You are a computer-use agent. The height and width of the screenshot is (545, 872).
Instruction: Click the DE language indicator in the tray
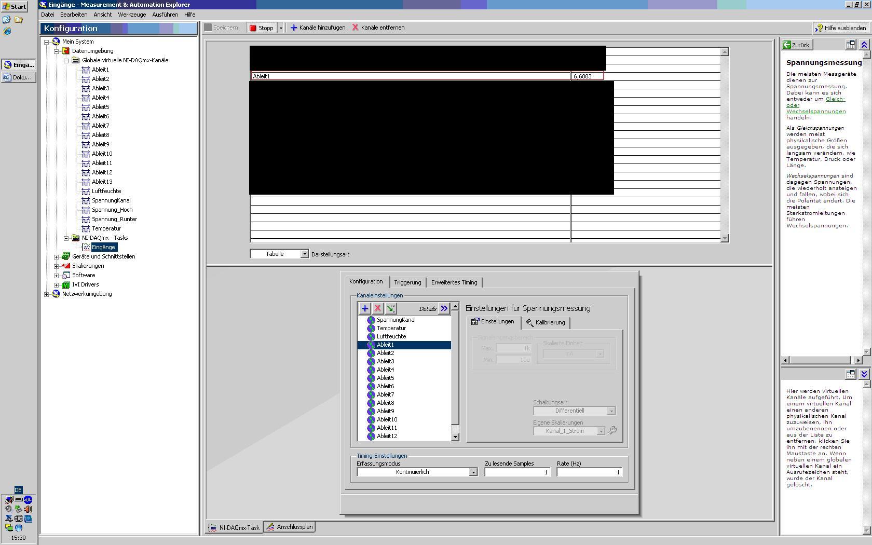coord(18,490)
